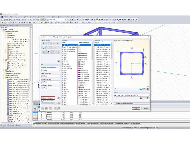Tick the Grupo de favoritos checkbox

point(42,101)
